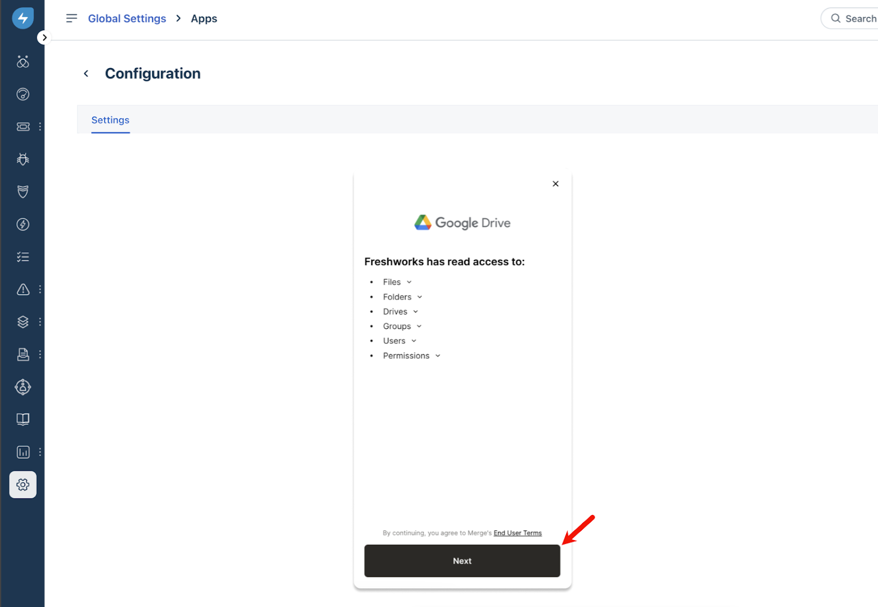Viewport: 878px width, 607px height.
Task: Open the open book solutions icon
Action: [23, 419]
